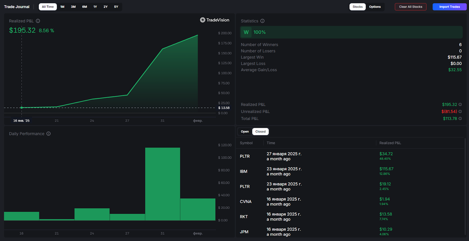Click the data point marker at 16 янв. '25
This screenshot has height=241, width=469.
click(21, 108)
